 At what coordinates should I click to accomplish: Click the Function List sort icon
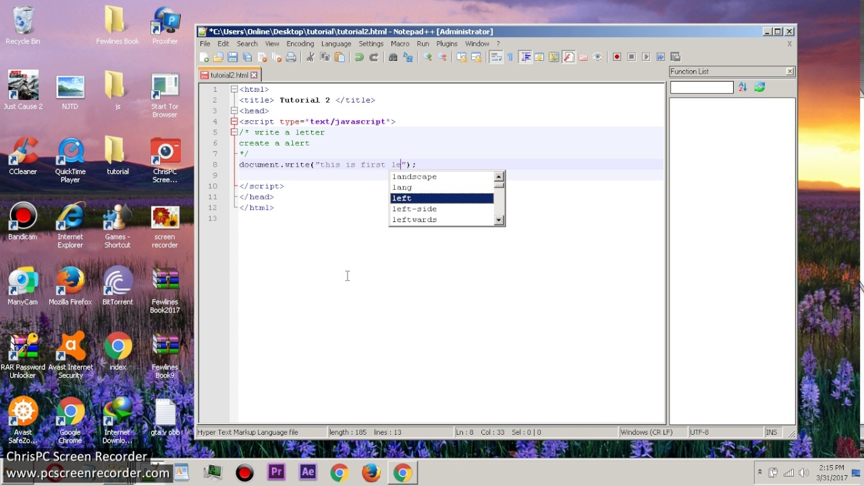tap(742, 87)
